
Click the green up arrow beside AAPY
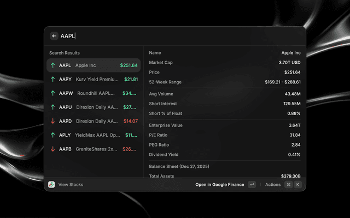tap(53, 80)
